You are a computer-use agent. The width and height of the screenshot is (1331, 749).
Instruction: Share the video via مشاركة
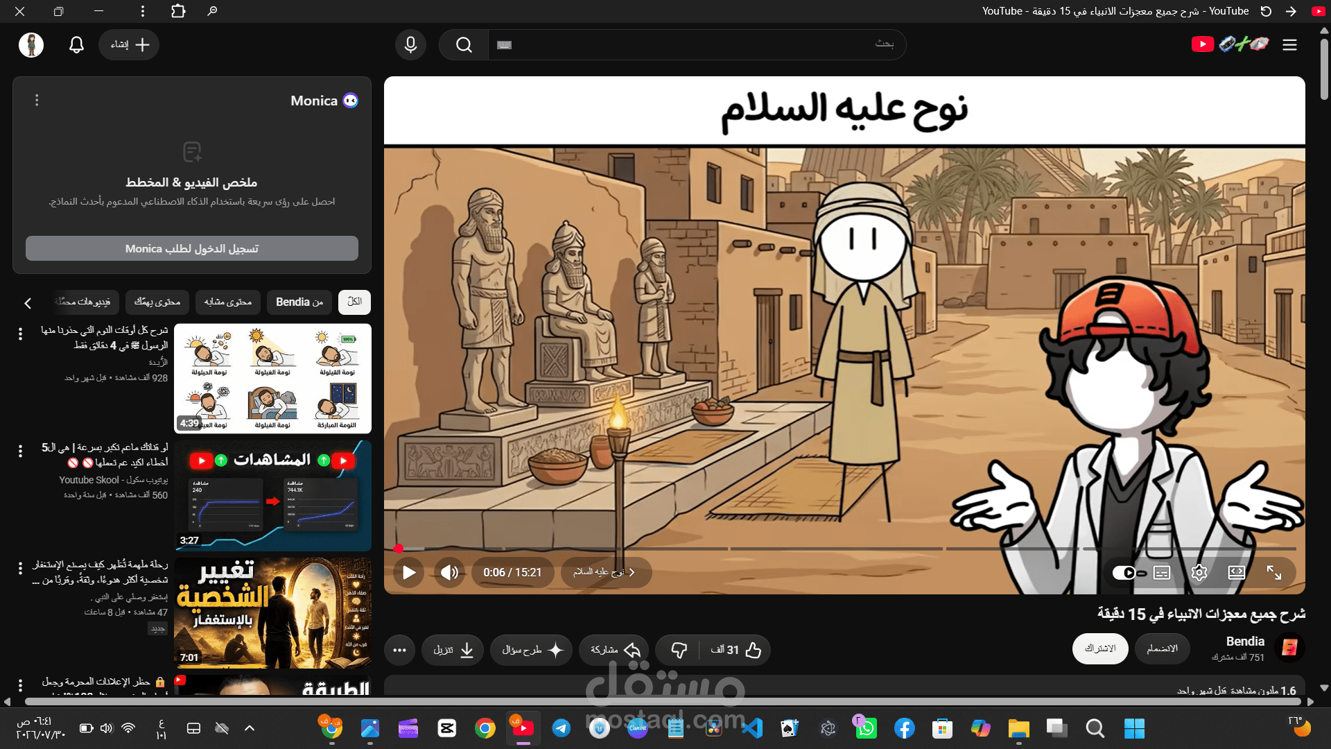tap(616, 650)
